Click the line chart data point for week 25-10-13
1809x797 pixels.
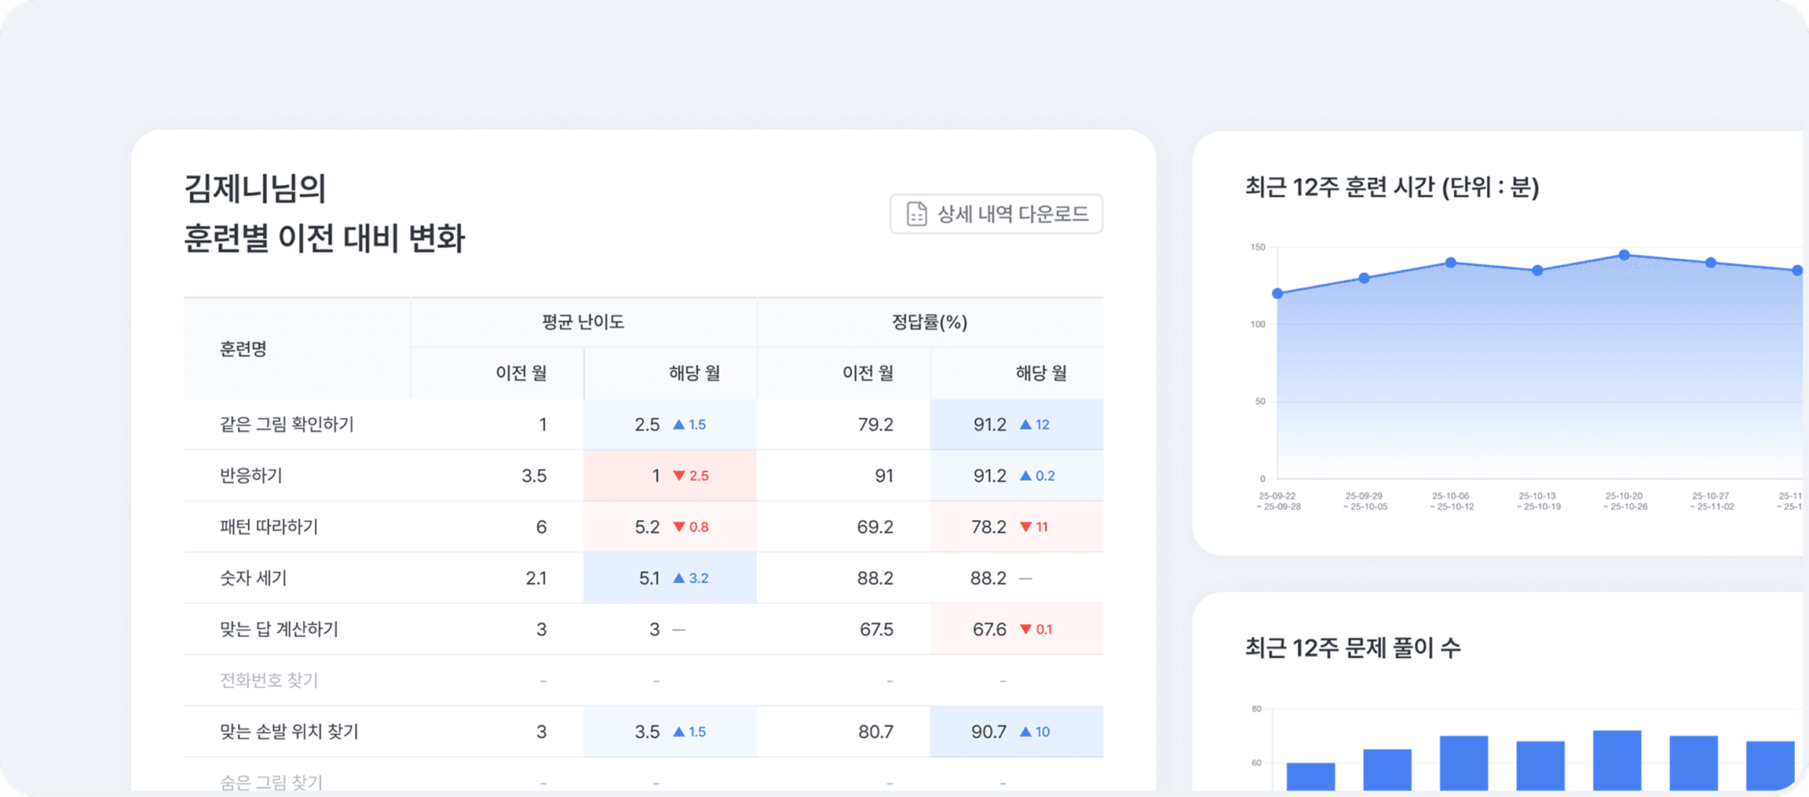1538,271
